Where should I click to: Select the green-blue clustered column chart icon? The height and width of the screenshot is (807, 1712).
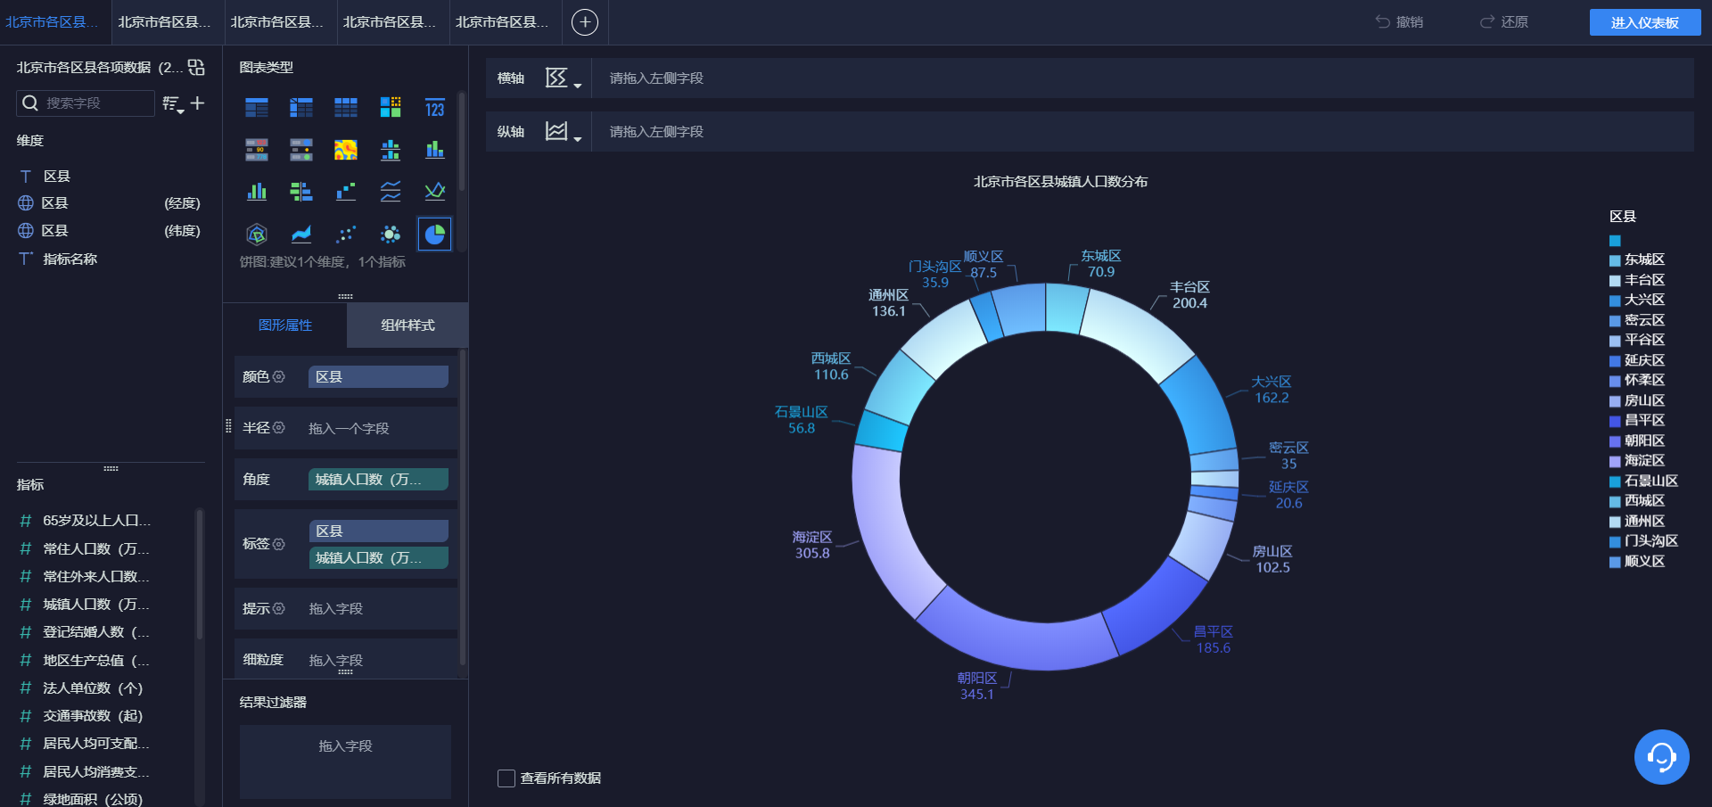coord(257,191)
